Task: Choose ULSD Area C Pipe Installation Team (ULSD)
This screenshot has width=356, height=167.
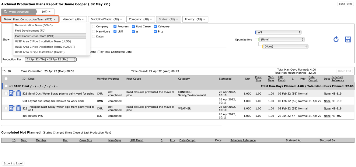Action: tap(50, 41)
